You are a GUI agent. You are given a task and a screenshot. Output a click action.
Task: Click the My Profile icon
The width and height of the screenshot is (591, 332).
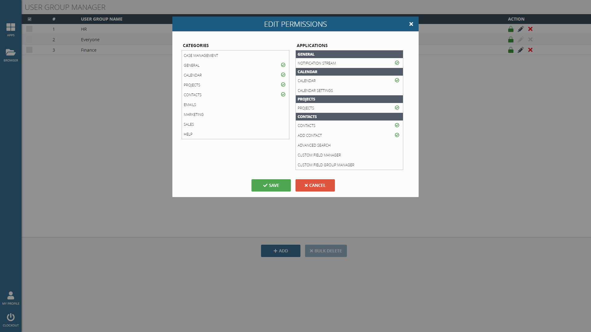tap(11, 296)
